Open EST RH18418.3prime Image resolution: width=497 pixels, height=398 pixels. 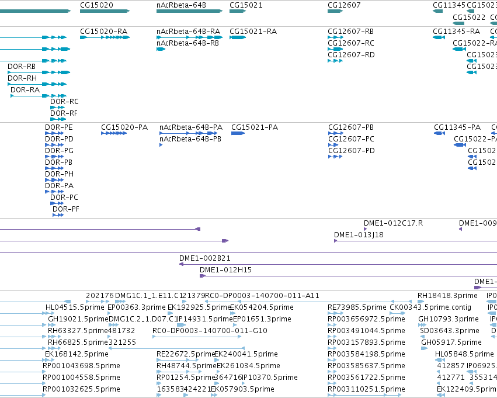447,296
